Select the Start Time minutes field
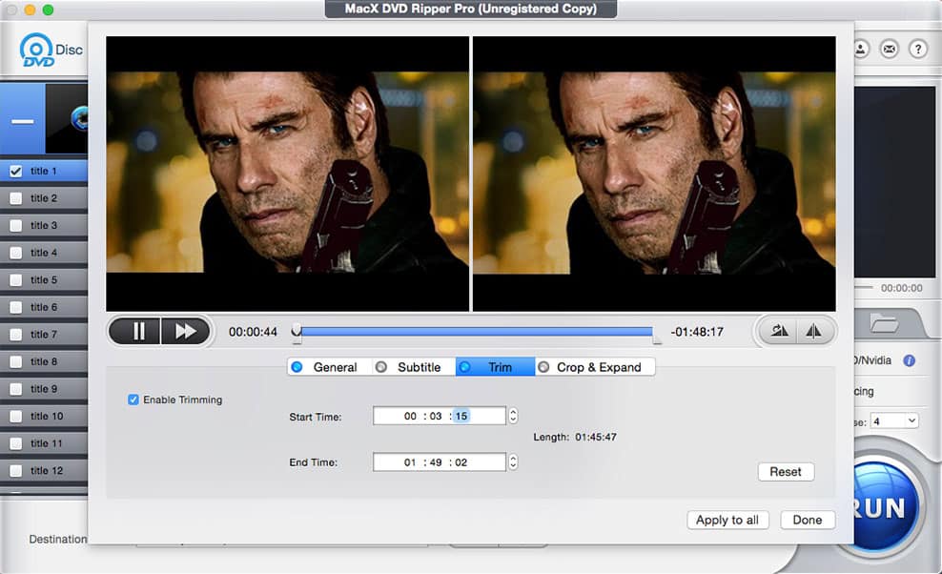Viewport: 942px width, 574px height. tap(436, 416)
